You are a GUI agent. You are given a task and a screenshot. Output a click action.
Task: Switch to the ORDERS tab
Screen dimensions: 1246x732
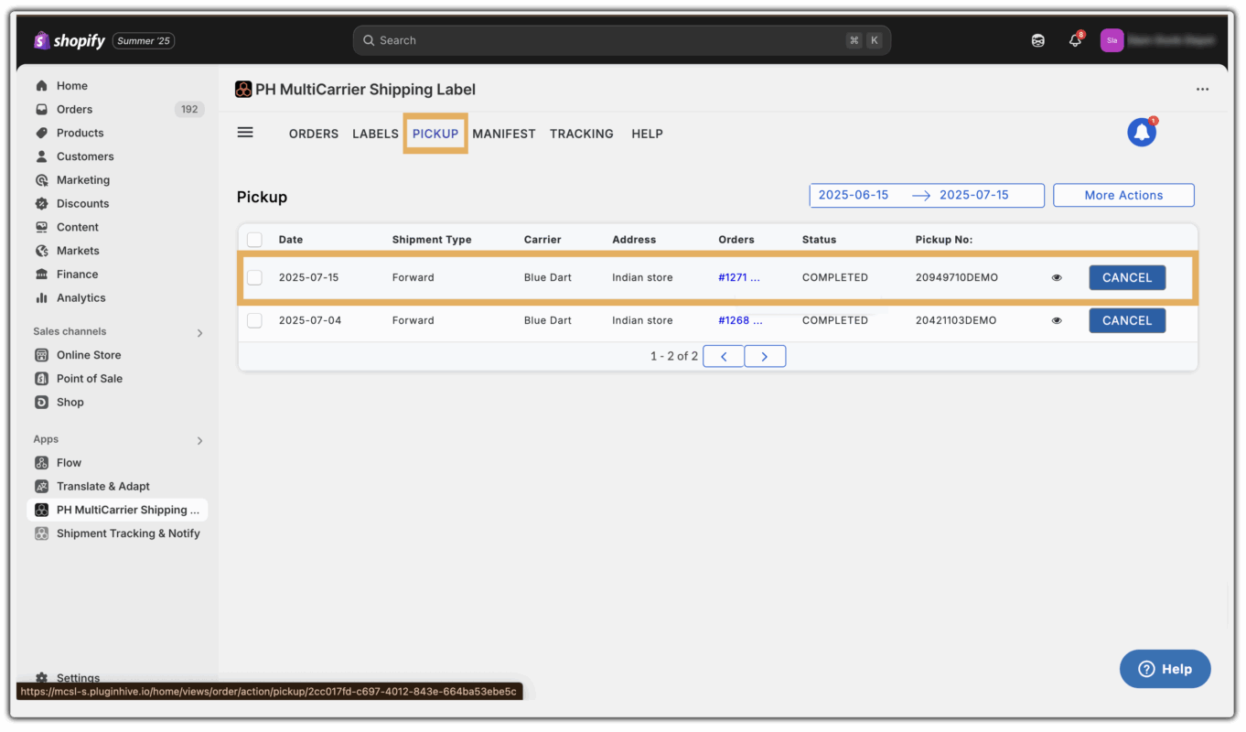pos(314,134)
